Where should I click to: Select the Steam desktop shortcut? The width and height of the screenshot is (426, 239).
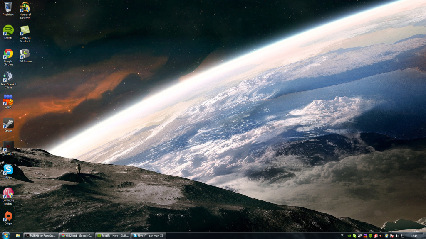pyautogui.click(x=8, y=123)
